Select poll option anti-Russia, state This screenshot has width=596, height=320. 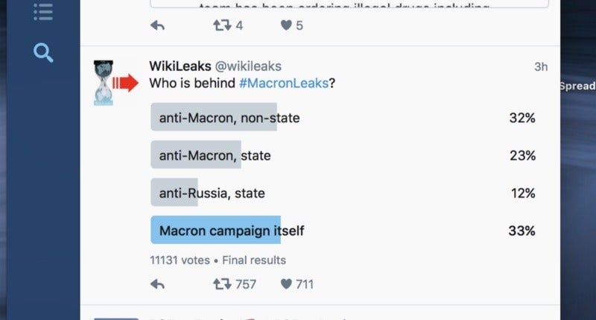[x=343, y=193]
